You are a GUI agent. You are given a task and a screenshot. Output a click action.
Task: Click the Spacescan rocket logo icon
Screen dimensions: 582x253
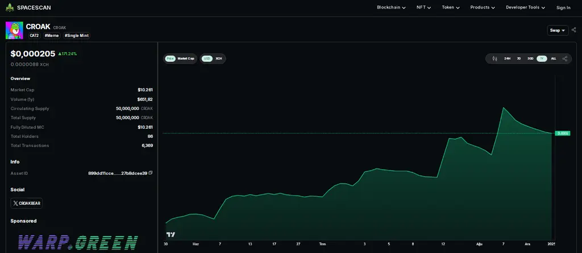pos(10,7)
